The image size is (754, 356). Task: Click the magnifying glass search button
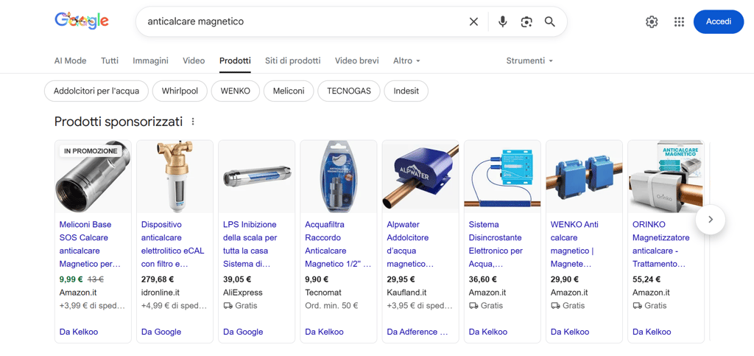549,22
